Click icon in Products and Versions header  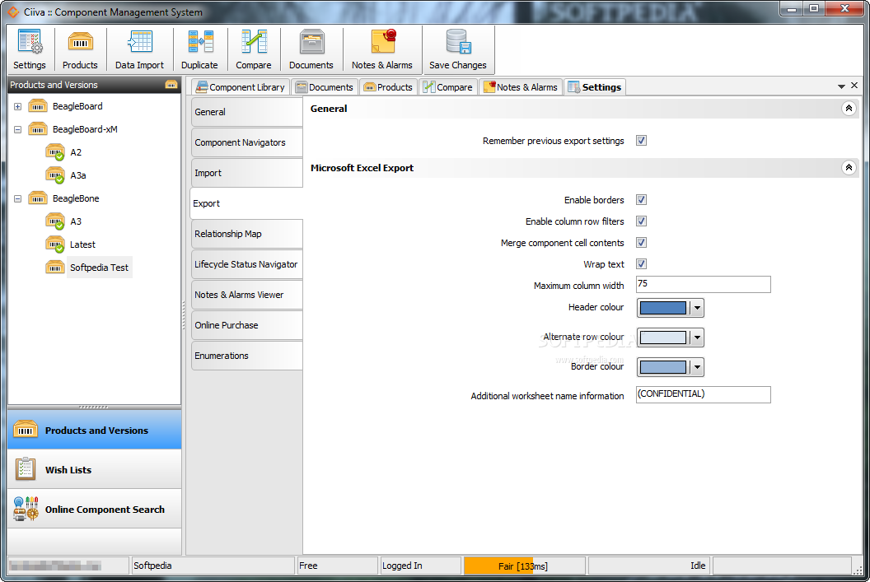pyautogui.click(x=171, y=85)
